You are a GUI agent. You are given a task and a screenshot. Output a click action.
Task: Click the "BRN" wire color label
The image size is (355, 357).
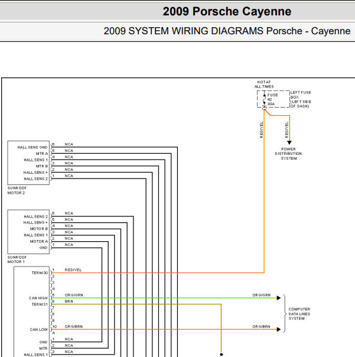point(69,301)
